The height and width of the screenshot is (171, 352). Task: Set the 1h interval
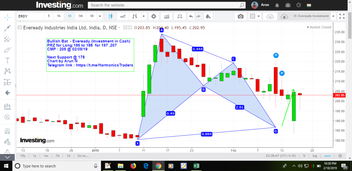[x=59, y=16]
